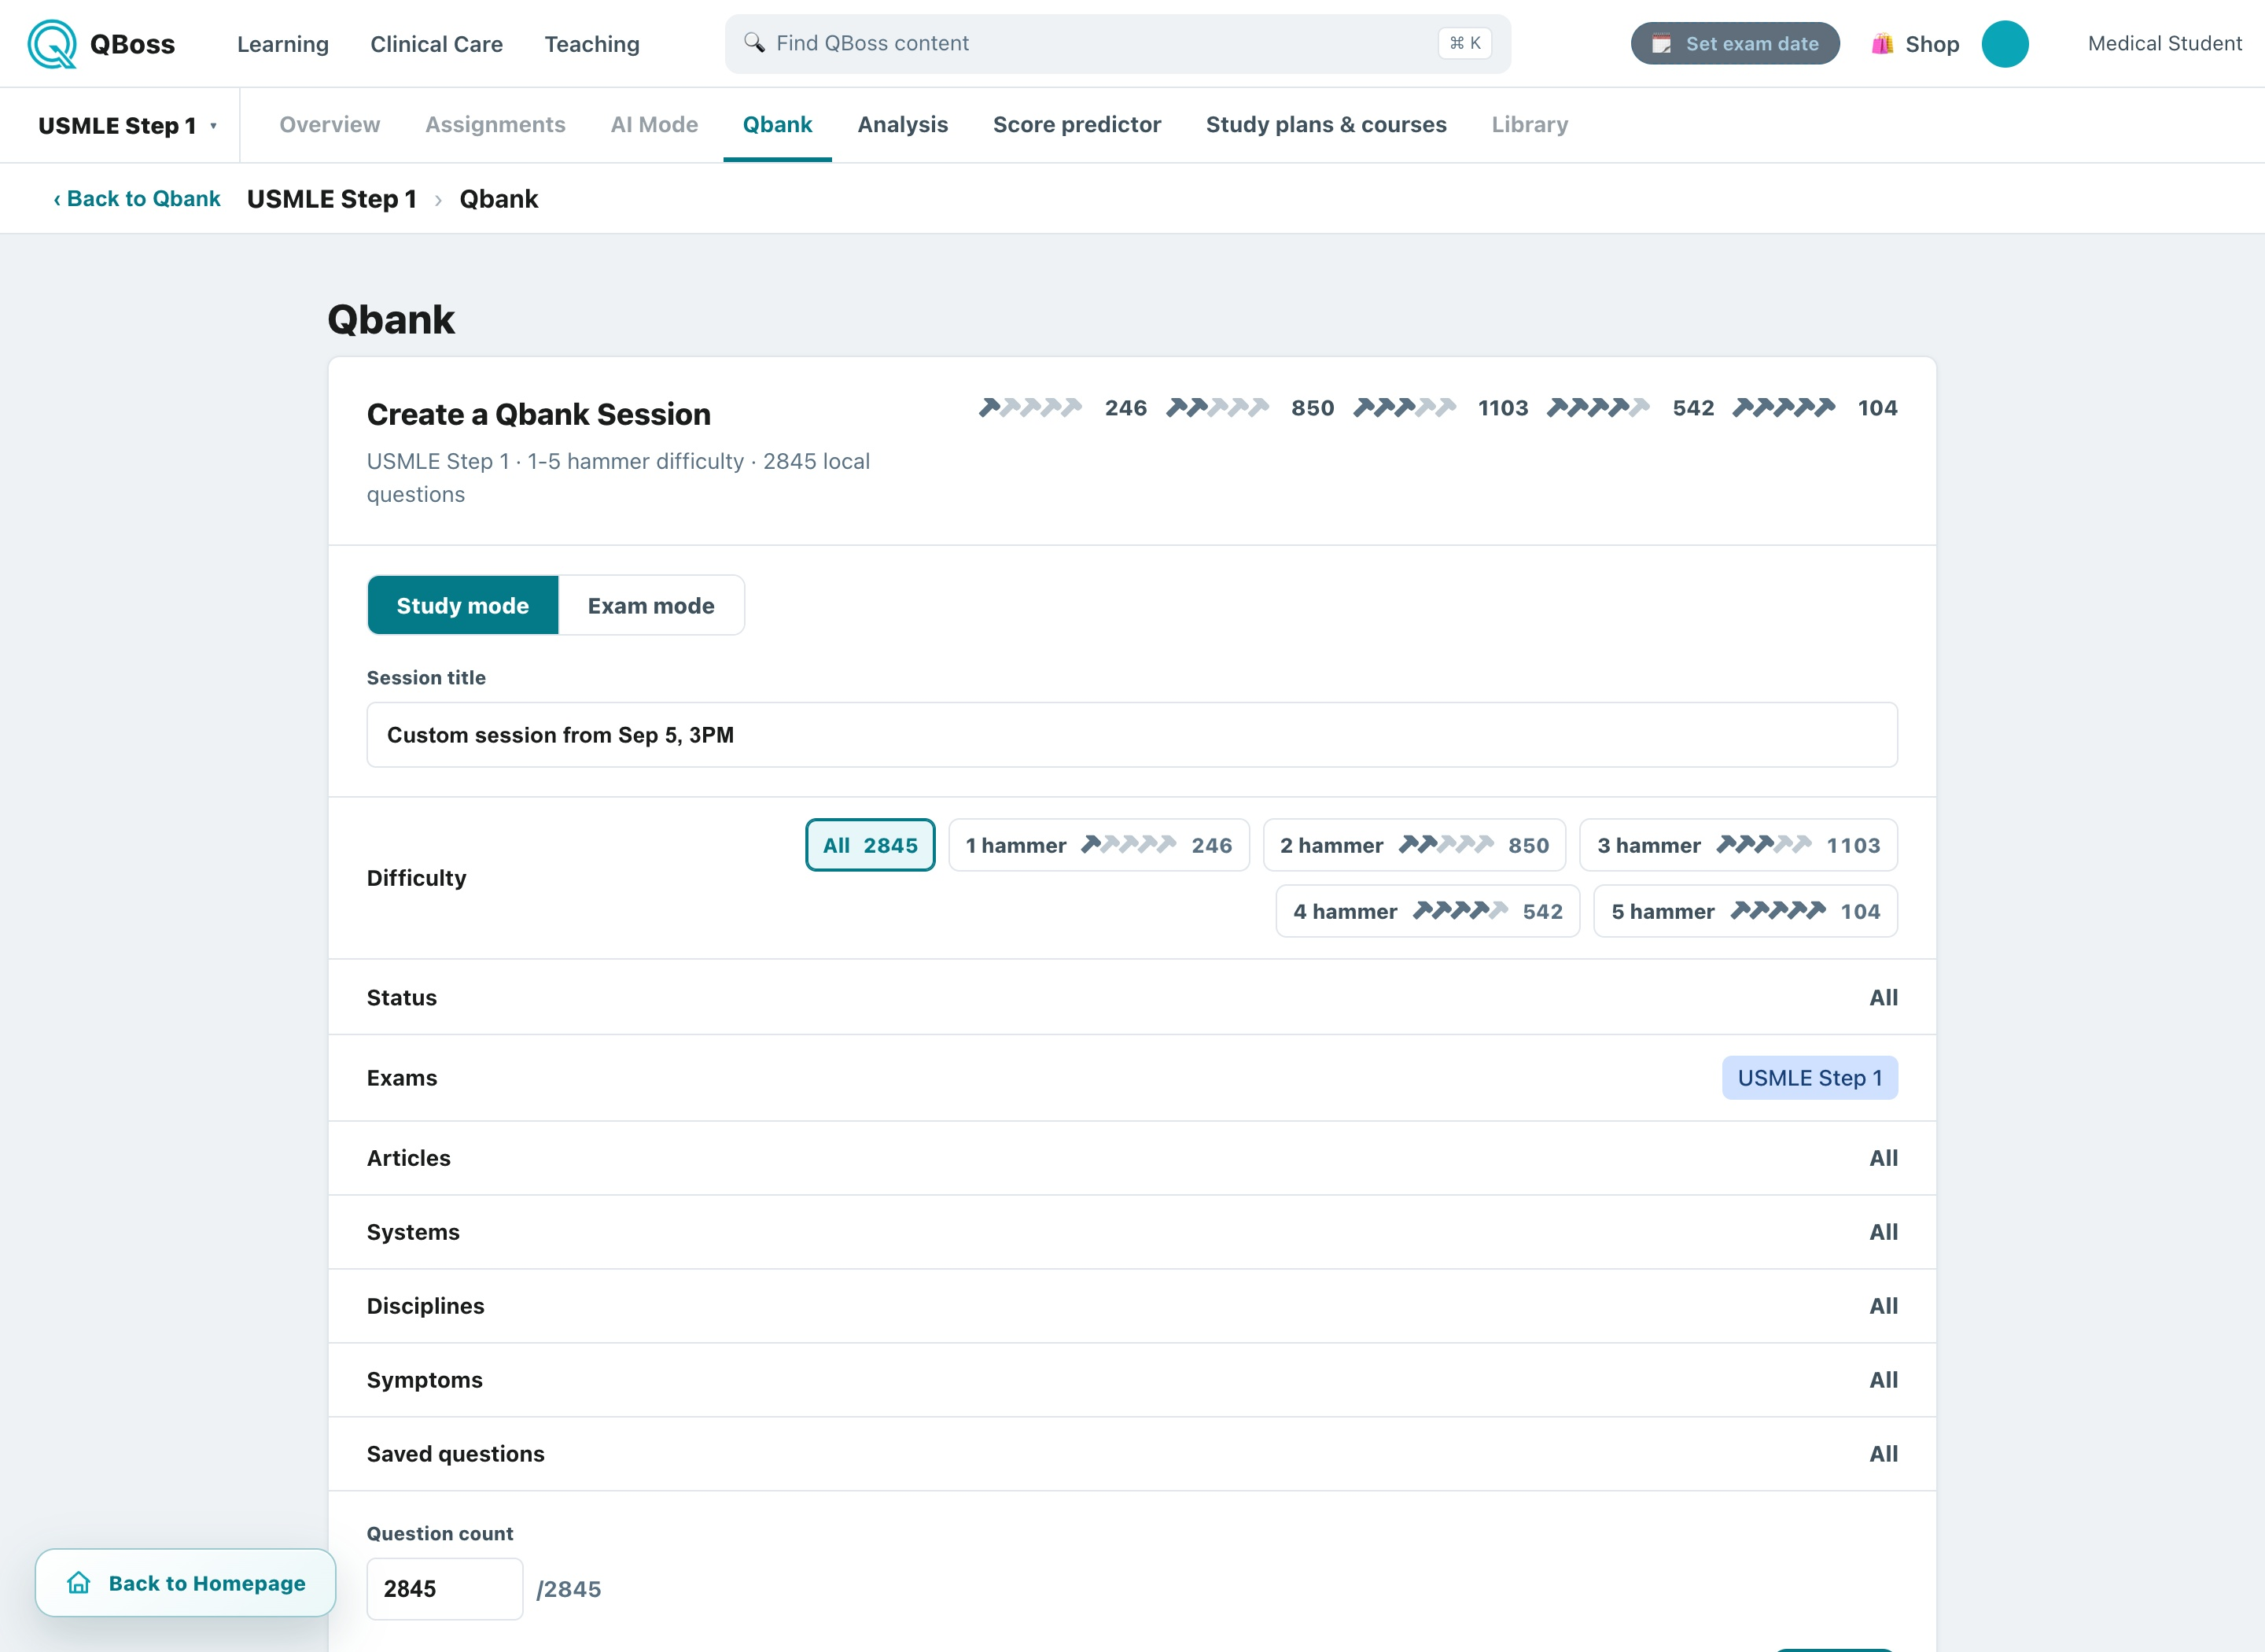Expand the Systems filter row
The height and width of the screenshot is (1652, 2265).
pos(1132,1232)
